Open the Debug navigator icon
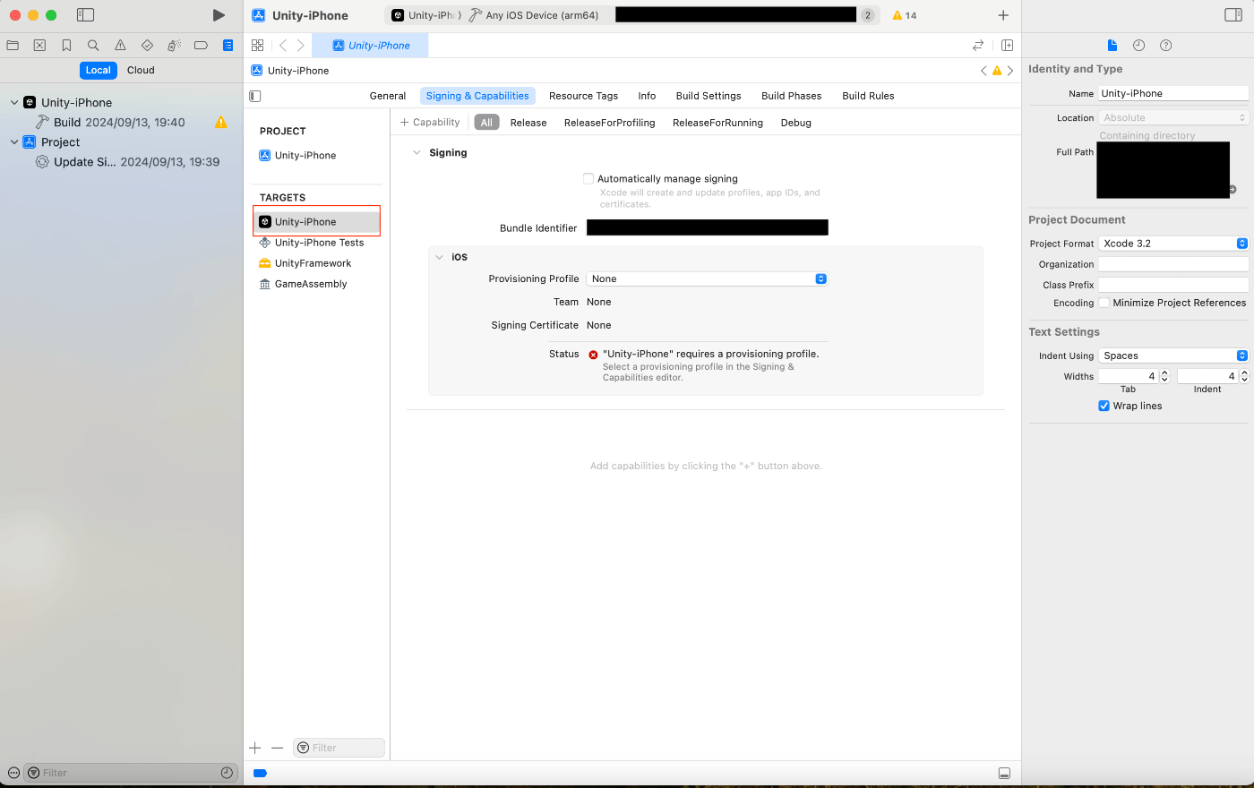Image resolution: width=1254 pixels, height=788 pixels. tap(174, 45)
